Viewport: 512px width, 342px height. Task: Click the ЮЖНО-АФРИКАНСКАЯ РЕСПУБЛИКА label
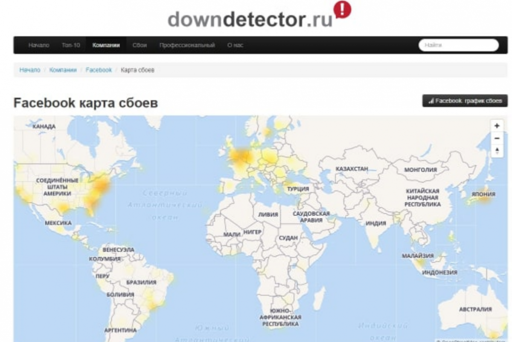point(280,317)
